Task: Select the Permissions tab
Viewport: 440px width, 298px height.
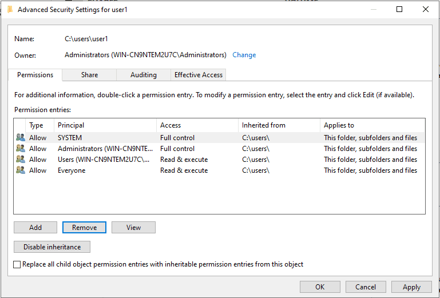Action: [35, 75]
